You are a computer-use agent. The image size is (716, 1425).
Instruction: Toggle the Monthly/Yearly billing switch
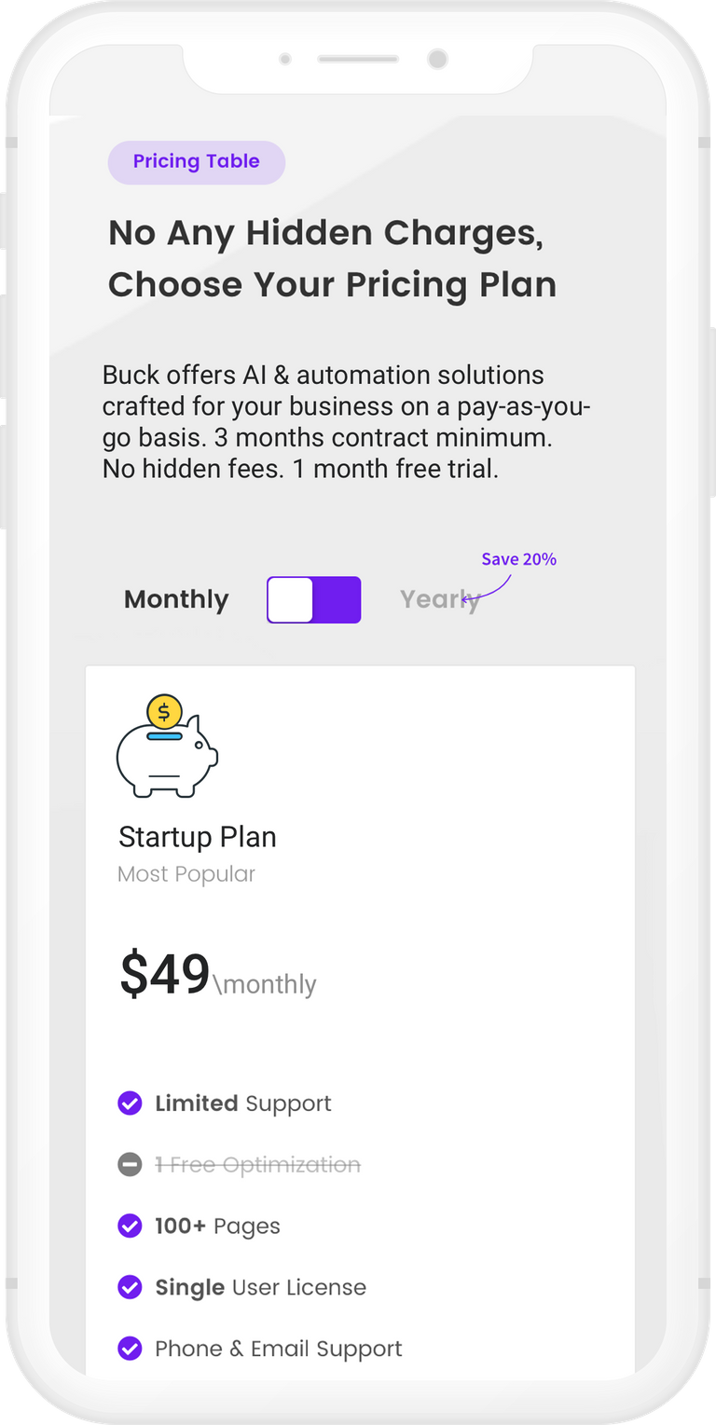click(x=313, y=599)
